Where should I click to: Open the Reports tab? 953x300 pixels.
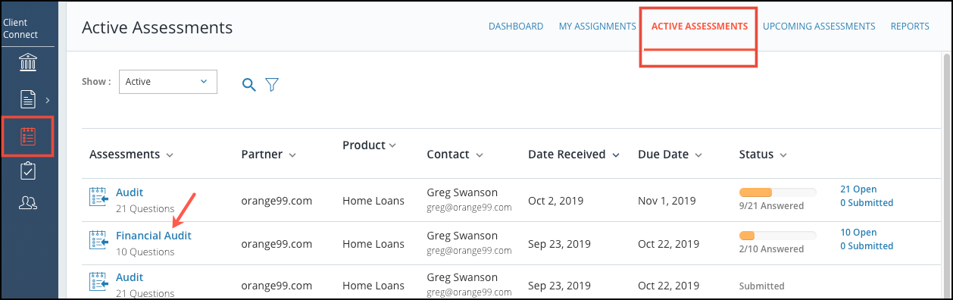(910, 27)
